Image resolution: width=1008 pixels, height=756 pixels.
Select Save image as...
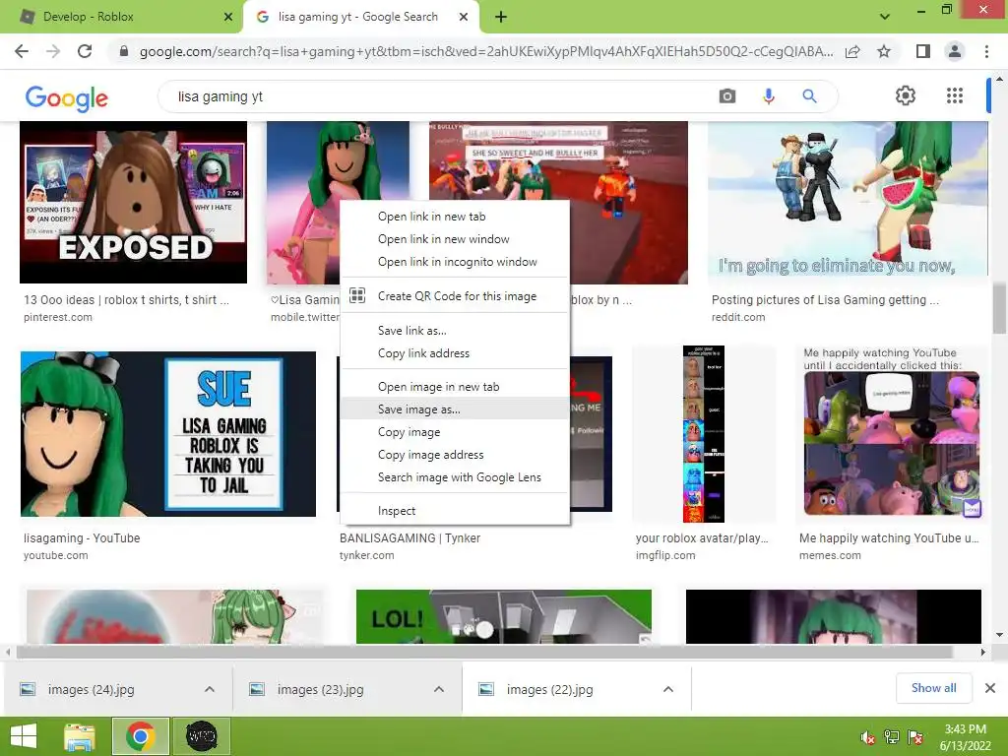coord(455,409)
